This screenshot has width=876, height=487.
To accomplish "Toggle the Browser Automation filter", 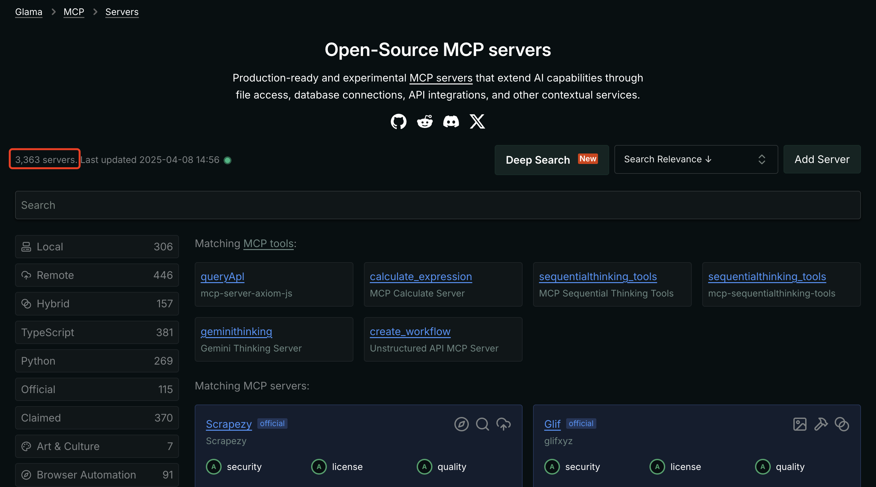I will click(97, 475).
